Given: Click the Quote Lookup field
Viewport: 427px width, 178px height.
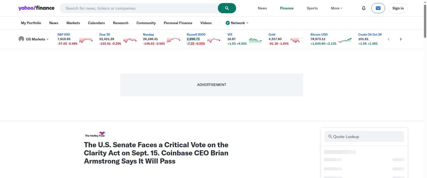Looking at the screenshot, I should point(364,137).
